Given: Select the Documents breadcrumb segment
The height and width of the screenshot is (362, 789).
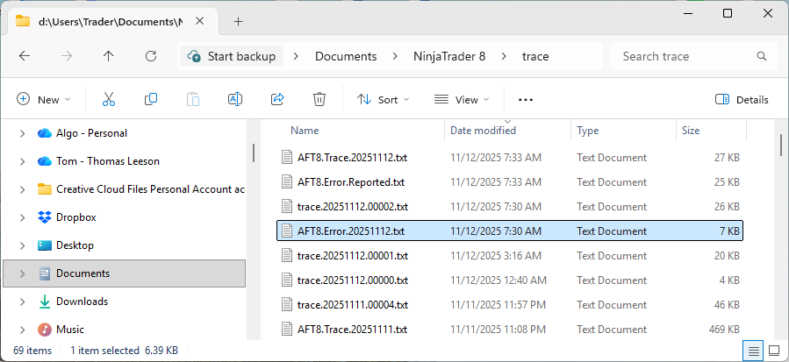Looking at the screenshot, I should tap(346, 56).
